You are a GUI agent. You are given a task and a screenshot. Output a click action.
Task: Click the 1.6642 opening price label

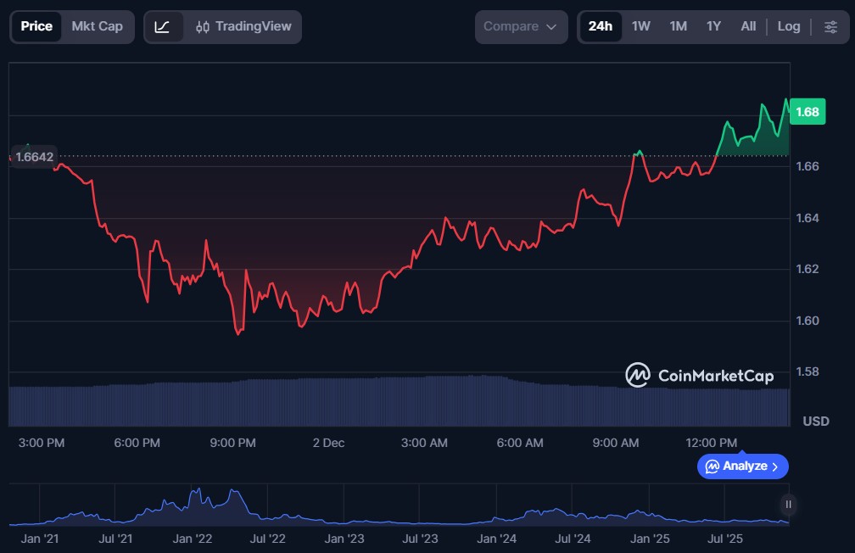click(34, 156)
